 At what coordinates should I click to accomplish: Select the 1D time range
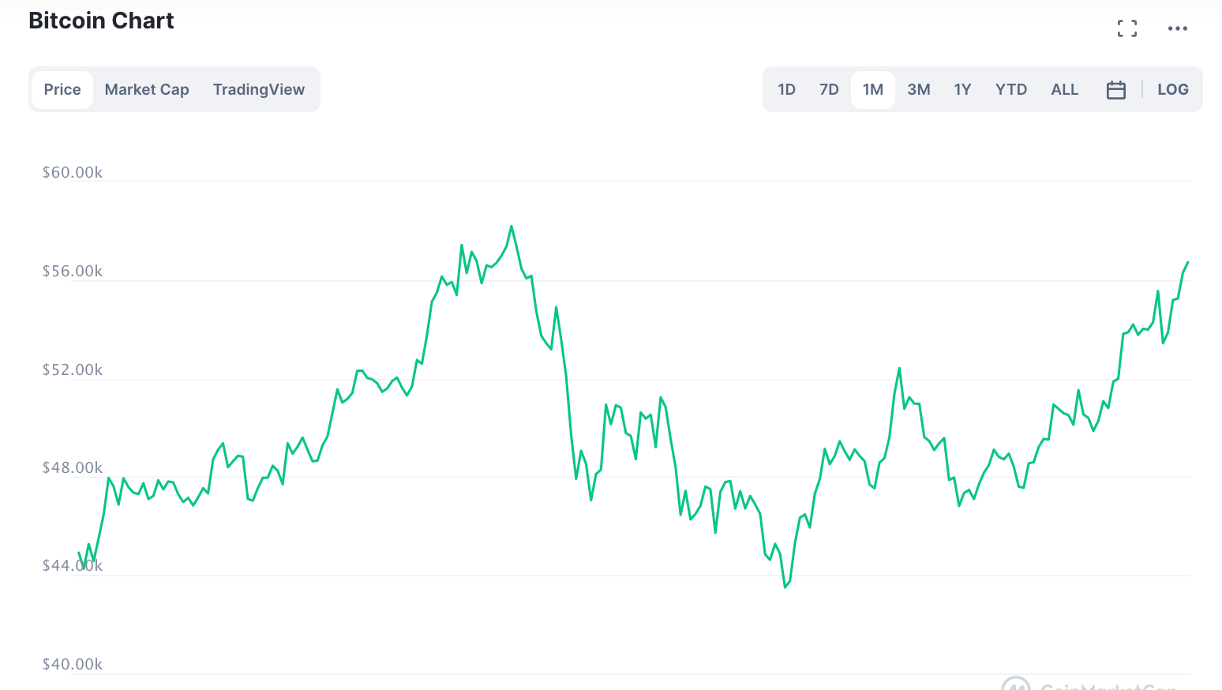[x=786, y=90]
